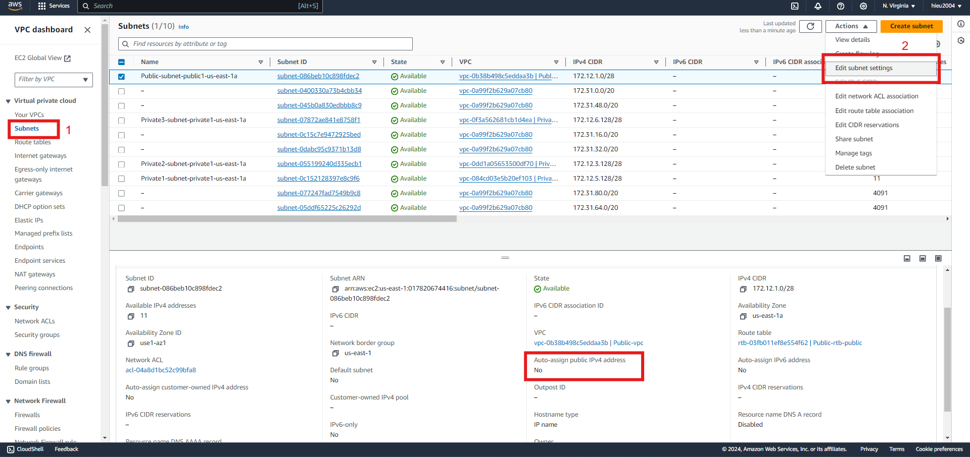Copy the Network border group value
Image resolution: width=970 pixels, height=457 pixels.
coord(335,354)
